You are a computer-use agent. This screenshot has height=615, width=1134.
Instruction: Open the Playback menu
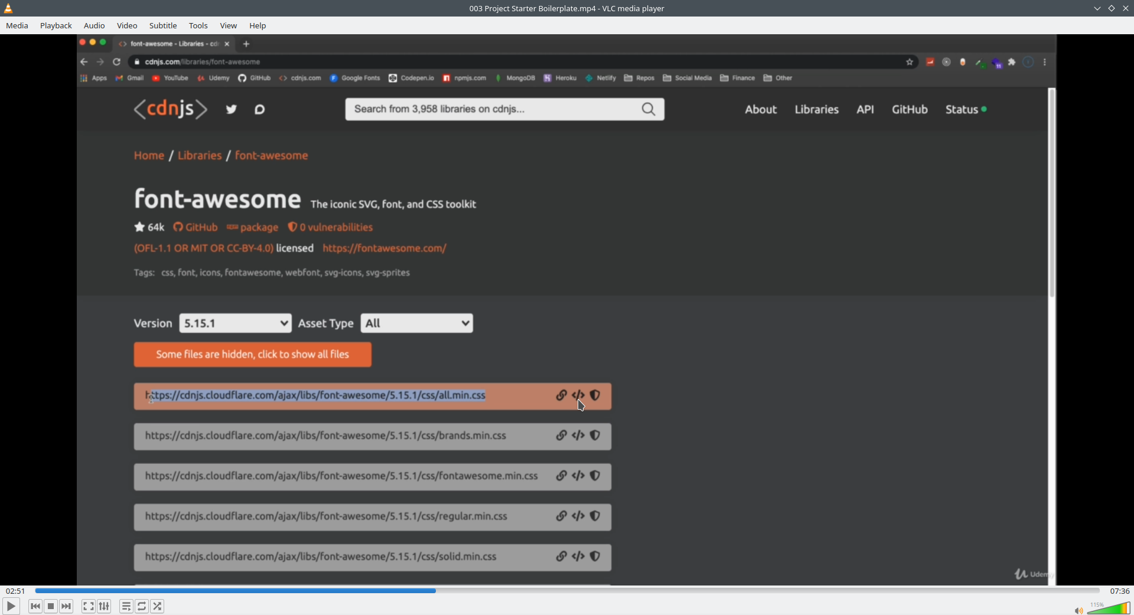(56, 25)
